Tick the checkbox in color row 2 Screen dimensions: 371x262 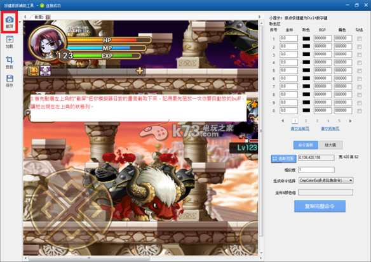click(x=359, y=47)
